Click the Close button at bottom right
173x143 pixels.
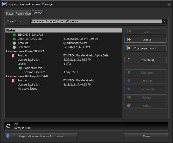coord(146,136)
